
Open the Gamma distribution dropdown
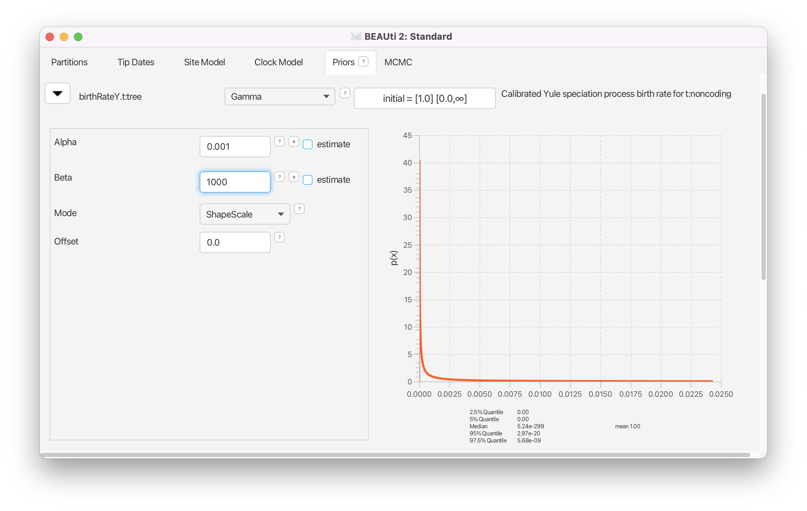point(280,97)
